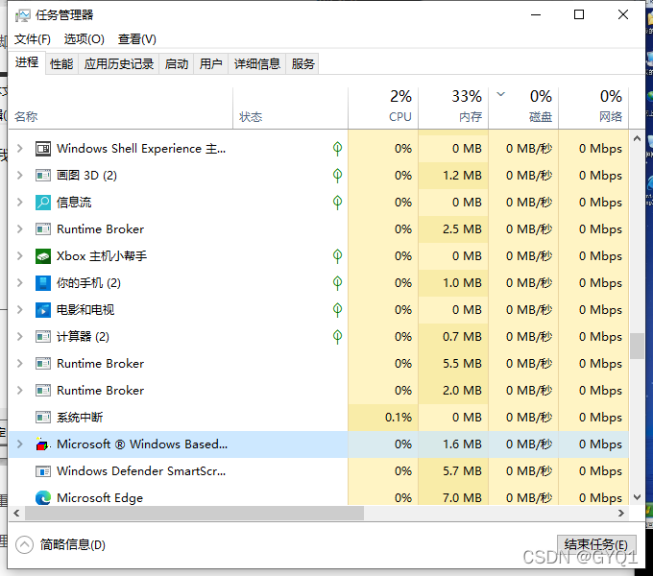The image size is (653, 576).
Task: Expand the 计算器 (2) process group
Action: point(19,337)
